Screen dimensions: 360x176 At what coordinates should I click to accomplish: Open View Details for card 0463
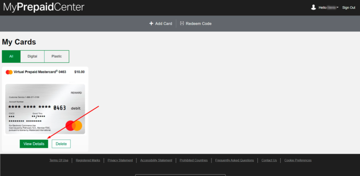coord(34,144)
